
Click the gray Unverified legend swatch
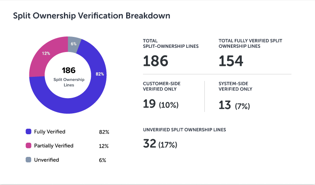pos(29,160)
